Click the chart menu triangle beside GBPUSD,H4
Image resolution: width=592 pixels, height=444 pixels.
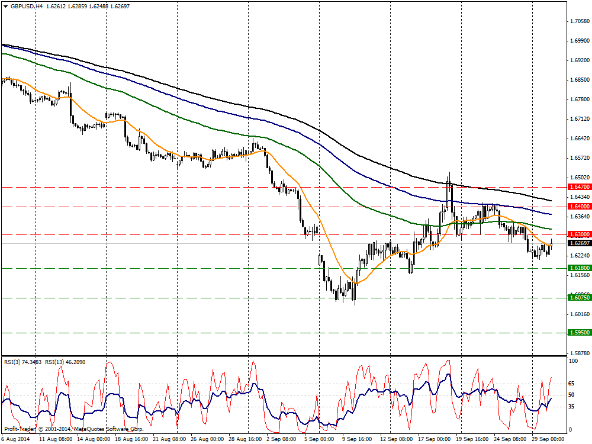6,7
